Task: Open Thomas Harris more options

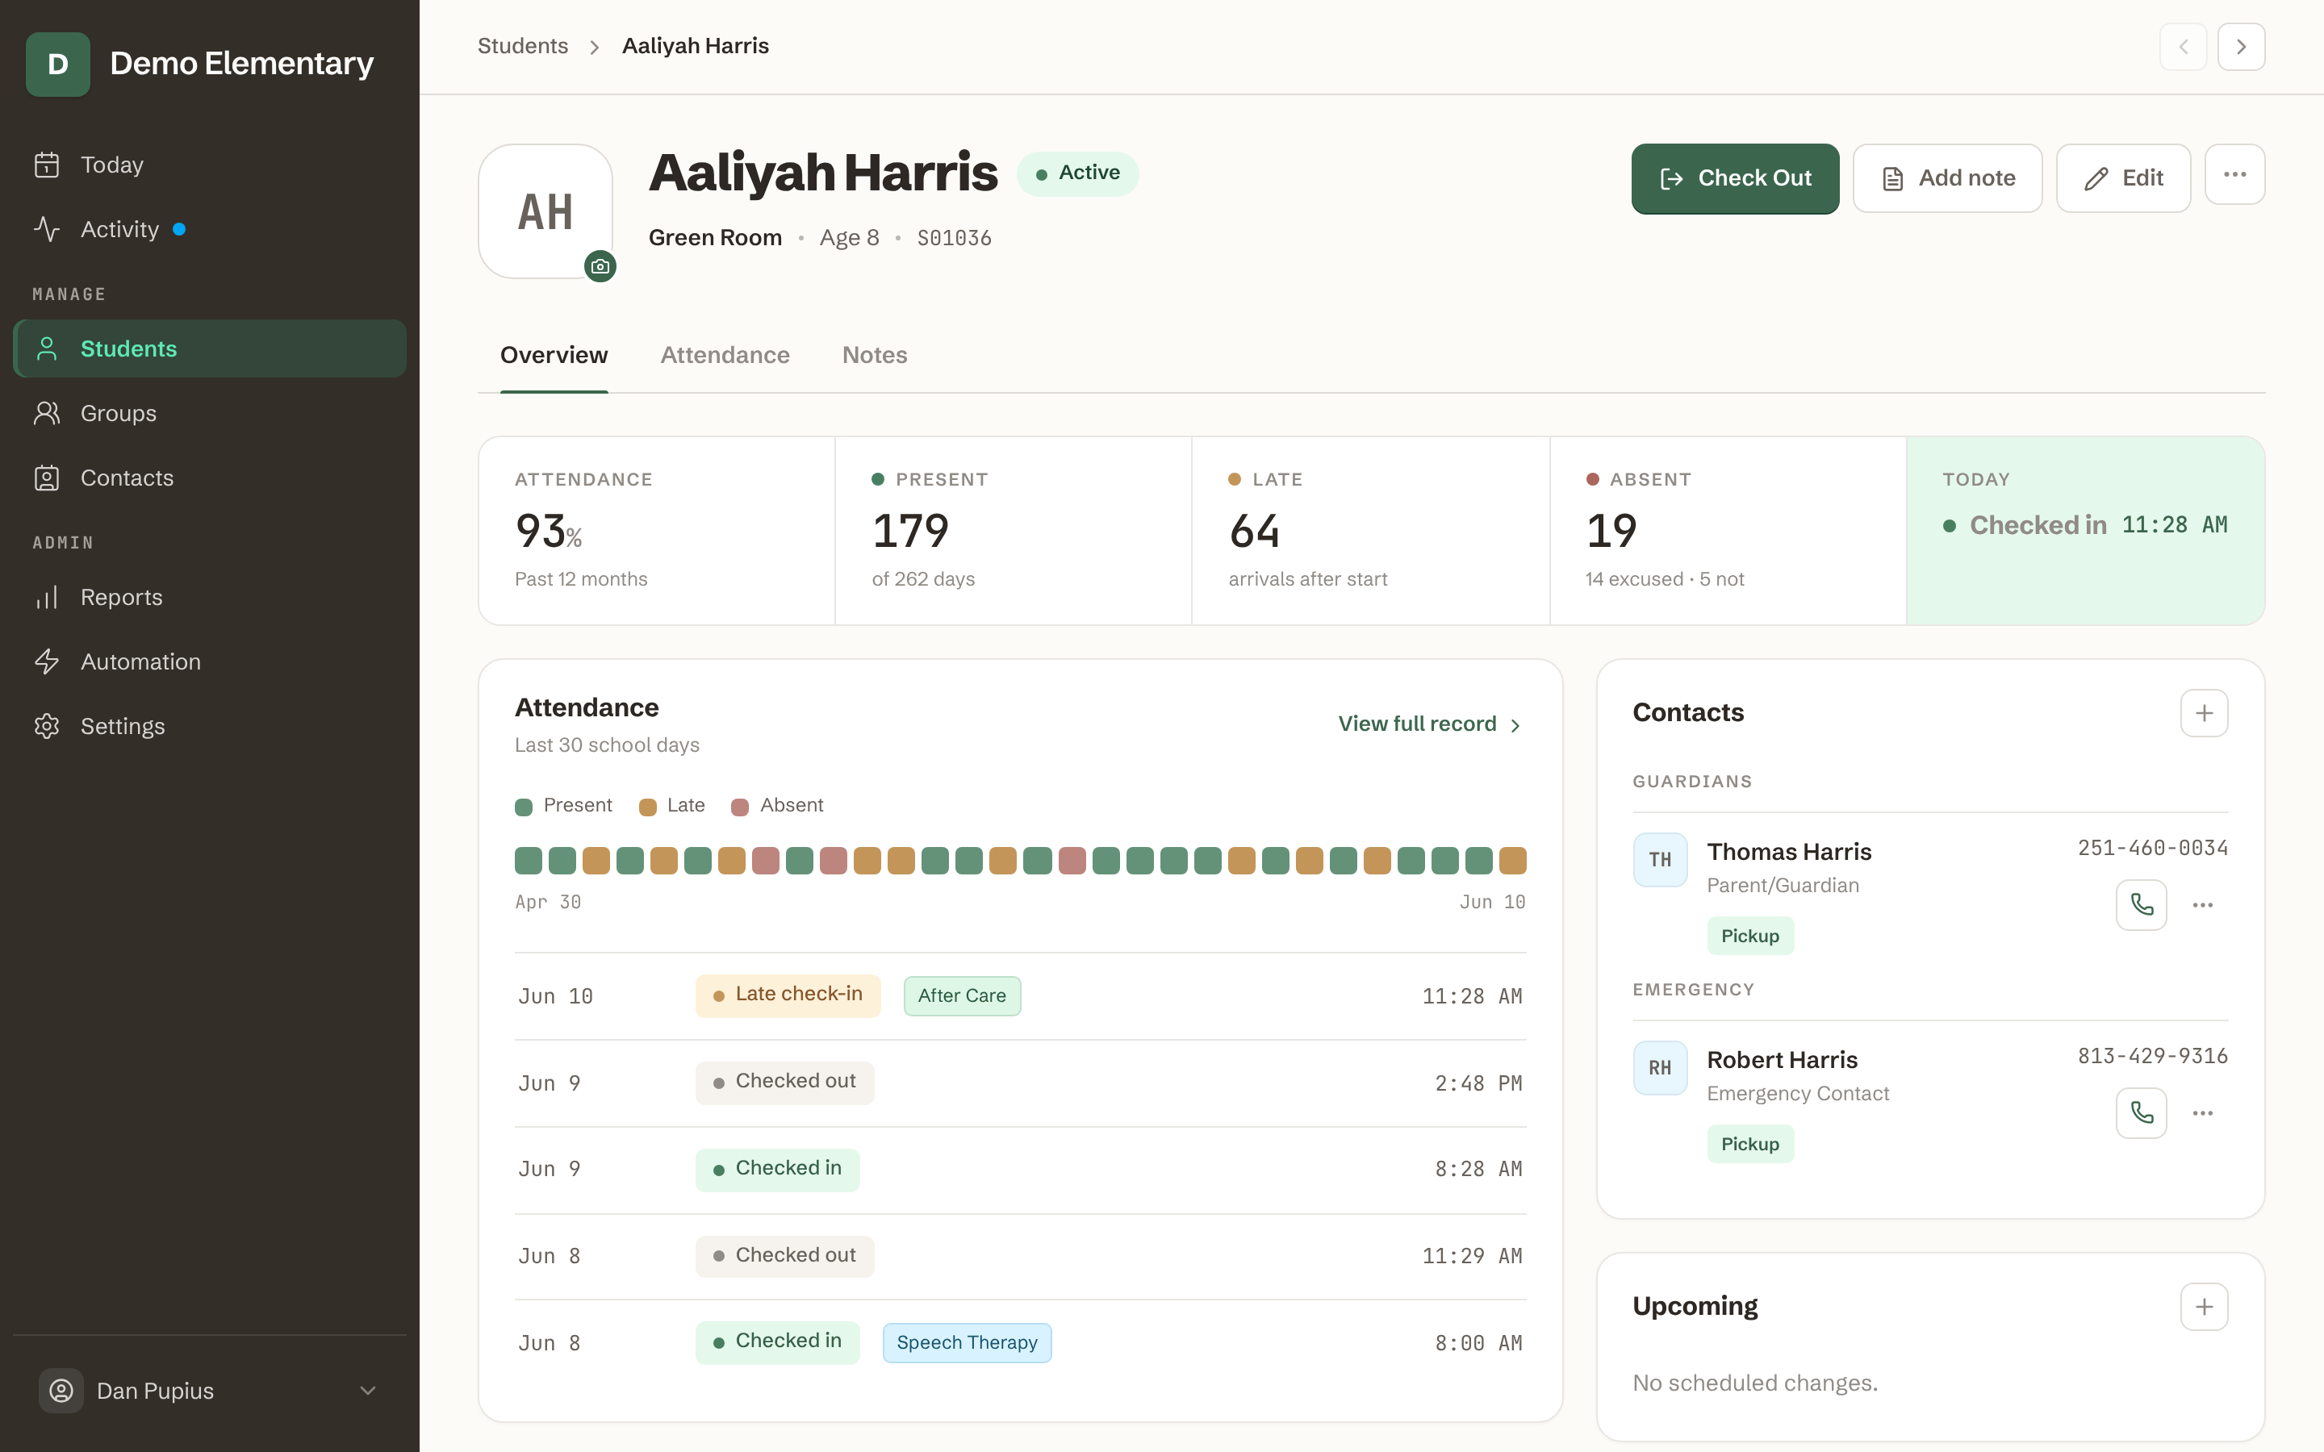Action: (x=2203, y=904)
